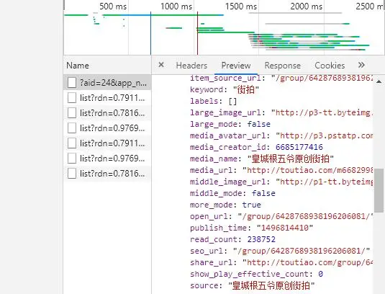Tick the checkbox beside ?aid=24&app_n...
This screenshot has height=294, width=385.
coord(72,83)
